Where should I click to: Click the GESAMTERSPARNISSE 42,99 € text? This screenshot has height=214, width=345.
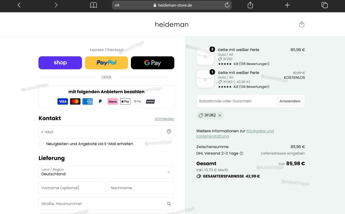tap(228, 176)
